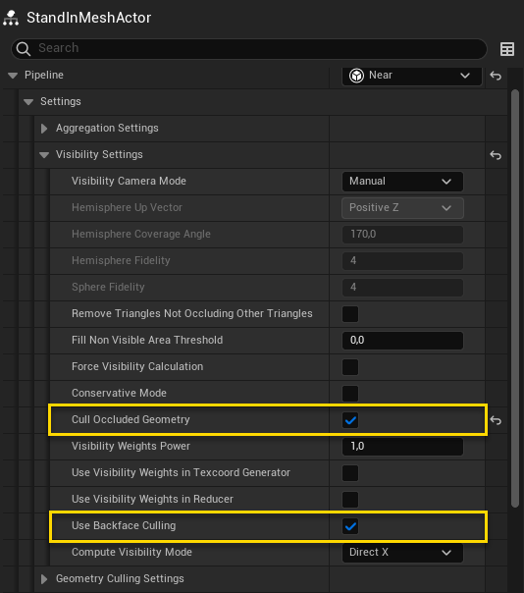Click the magnifier icon in search bar
Viewport: 524px width, 593px height.
tap(24, 49)
